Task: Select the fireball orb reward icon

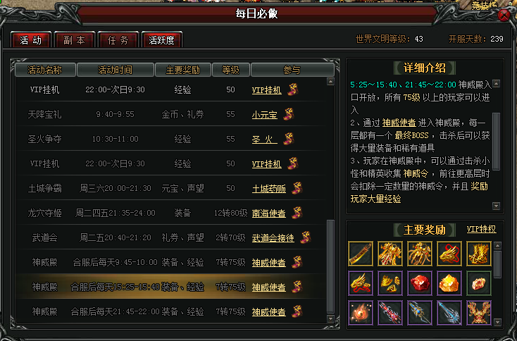Action: click(361, 313)
